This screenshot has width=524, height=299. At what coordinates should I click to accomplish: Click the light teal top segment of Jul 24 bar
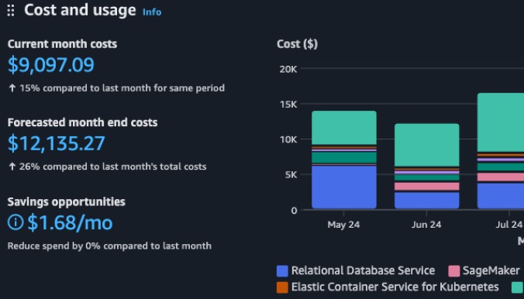click(501, 122)
